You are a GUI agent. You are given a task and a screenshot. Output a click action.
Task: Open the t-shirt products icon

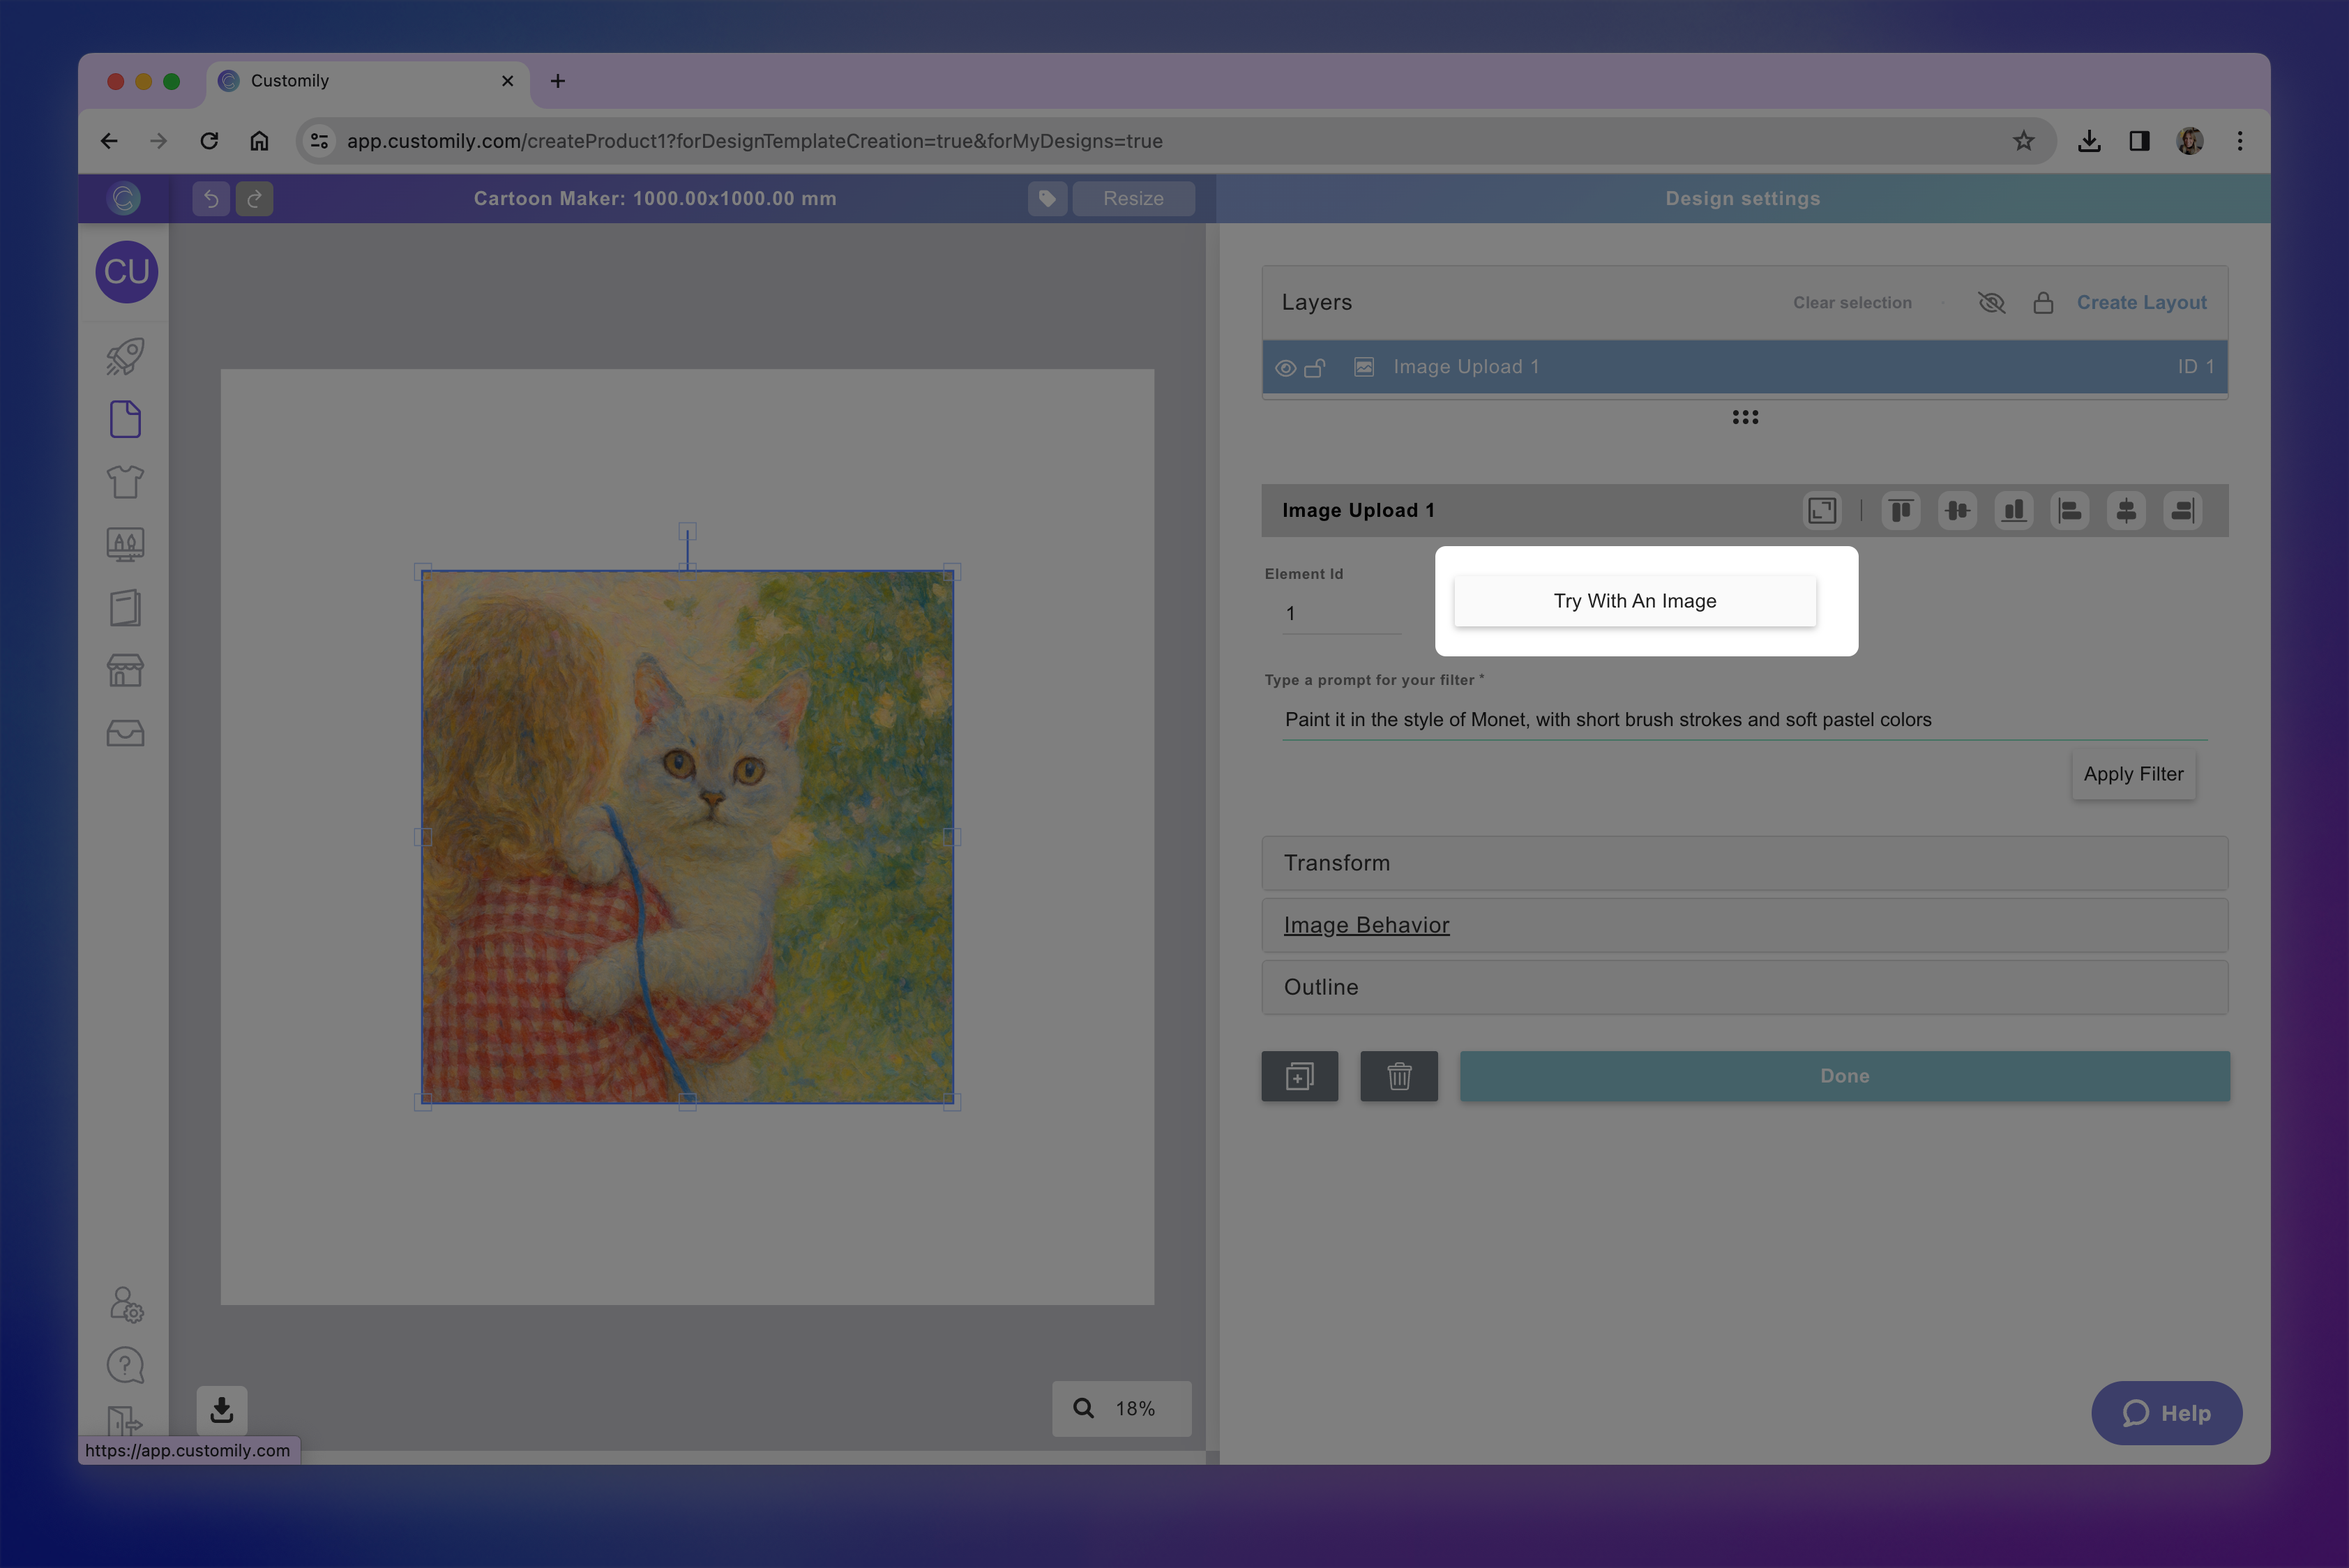(125, 482)
